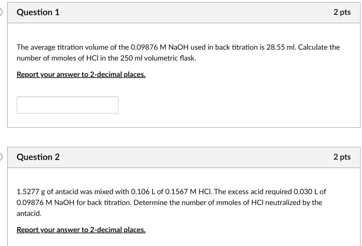Flag Question 1 using the flag icon
362x246 pixels.
[1, 12]
